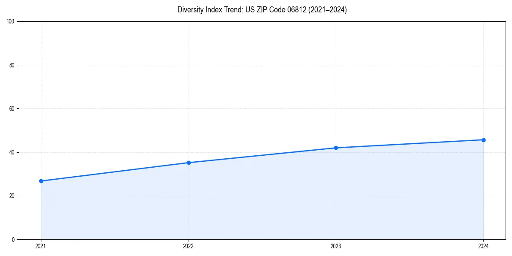The image size is (512, 256).
Task: Click the trend line between 2023 and 2024
Action: [410, 143]
